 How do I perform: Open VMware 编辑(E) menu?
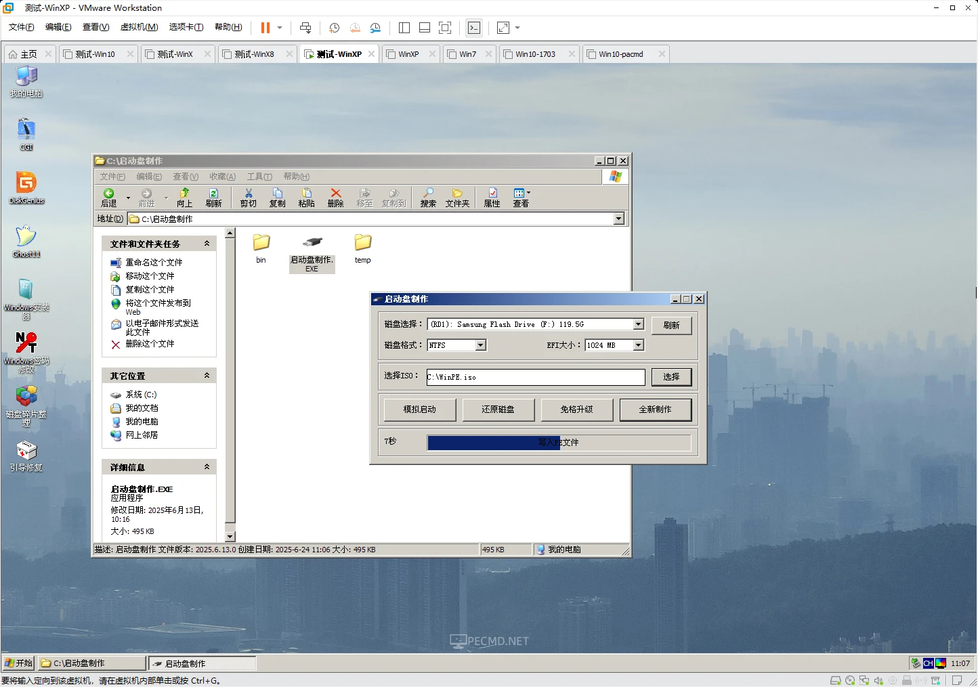(58, 27)
